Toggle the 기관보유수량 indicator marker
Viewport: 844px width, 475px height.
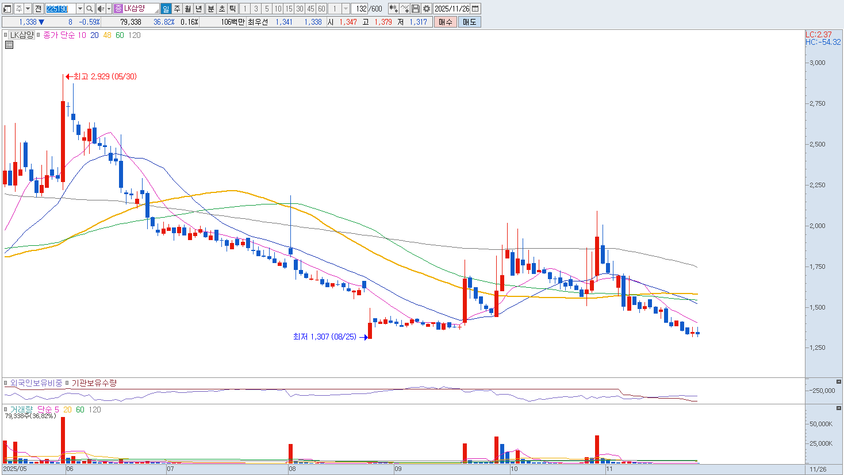click(x=67, y=383)
